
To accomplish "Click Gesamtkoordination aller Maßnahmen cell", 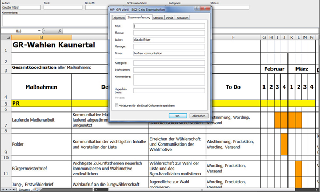I will [x=51, y=68].
